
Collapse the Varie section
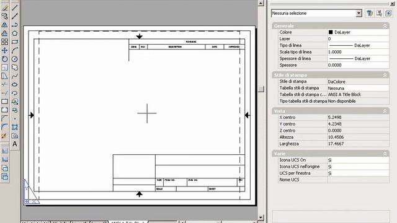click(385, 154)
